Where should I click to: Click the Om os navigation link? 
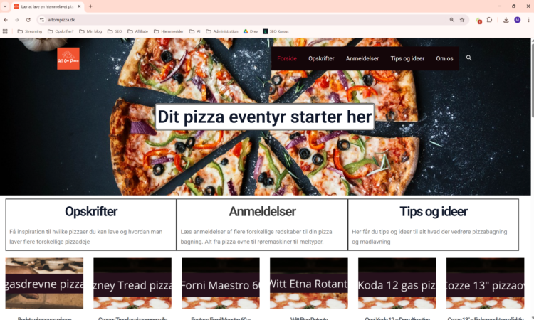pyautogui.click(x=444, y=58)
